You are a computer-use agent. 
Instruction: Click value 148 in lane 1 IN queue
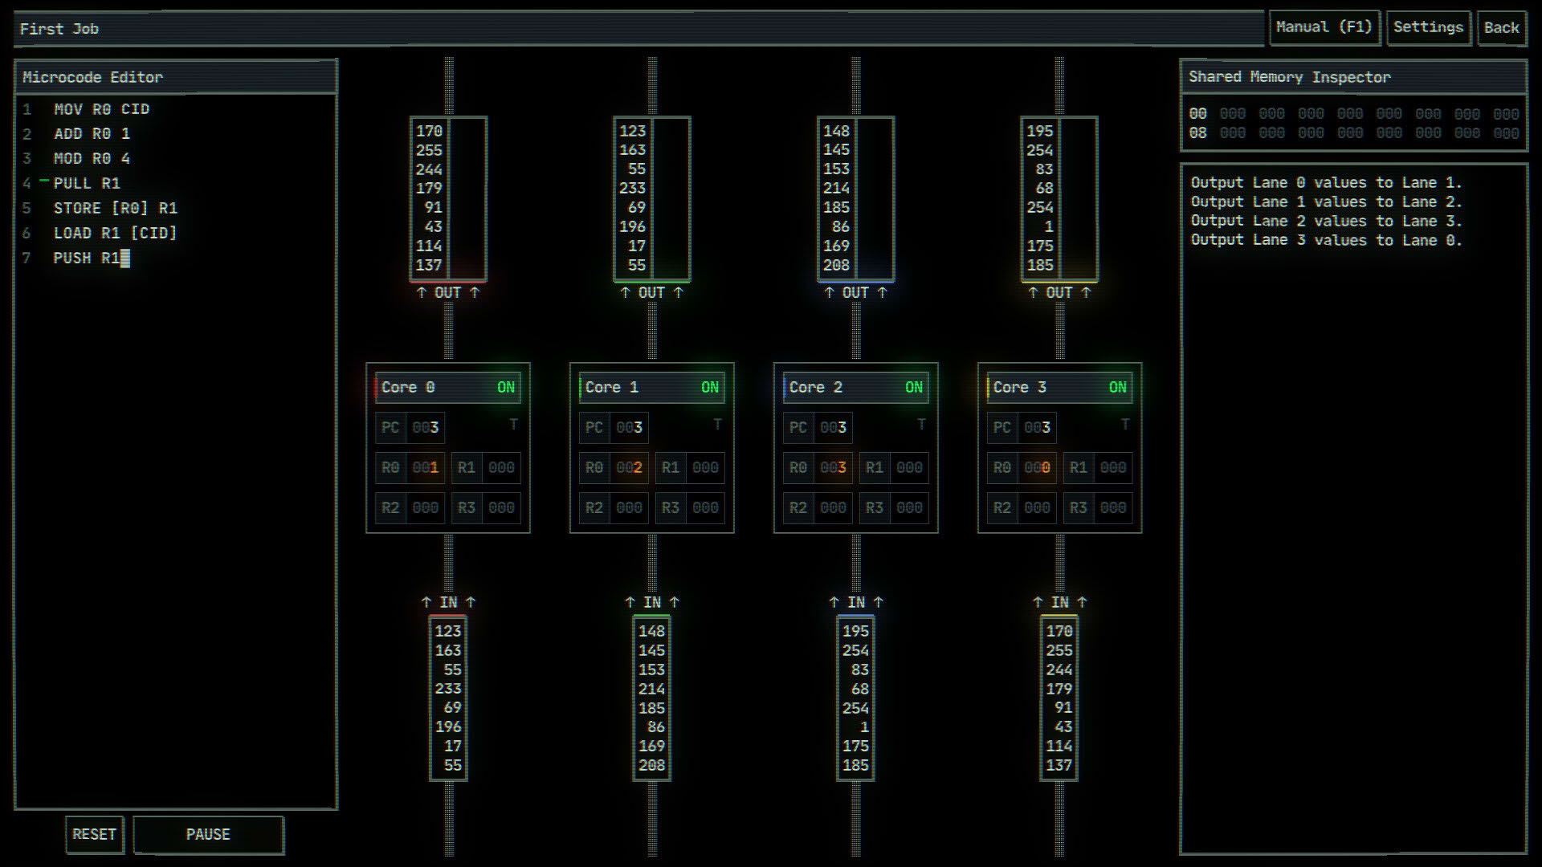point(652,632)
